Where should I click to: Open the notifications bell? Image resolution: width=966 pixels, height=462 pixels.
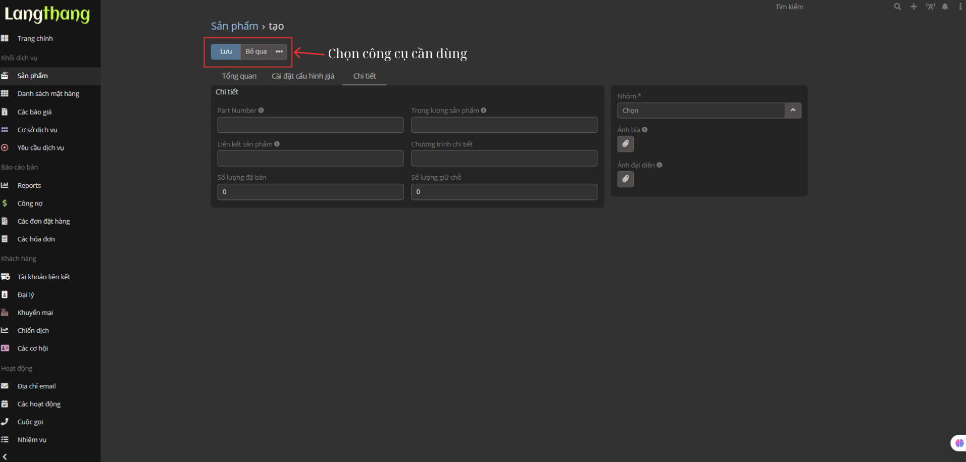click(x=945, y=7)
